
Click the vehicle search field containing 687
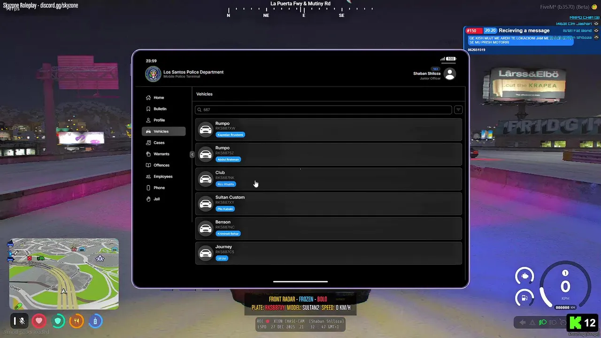(x=324, y=110)
